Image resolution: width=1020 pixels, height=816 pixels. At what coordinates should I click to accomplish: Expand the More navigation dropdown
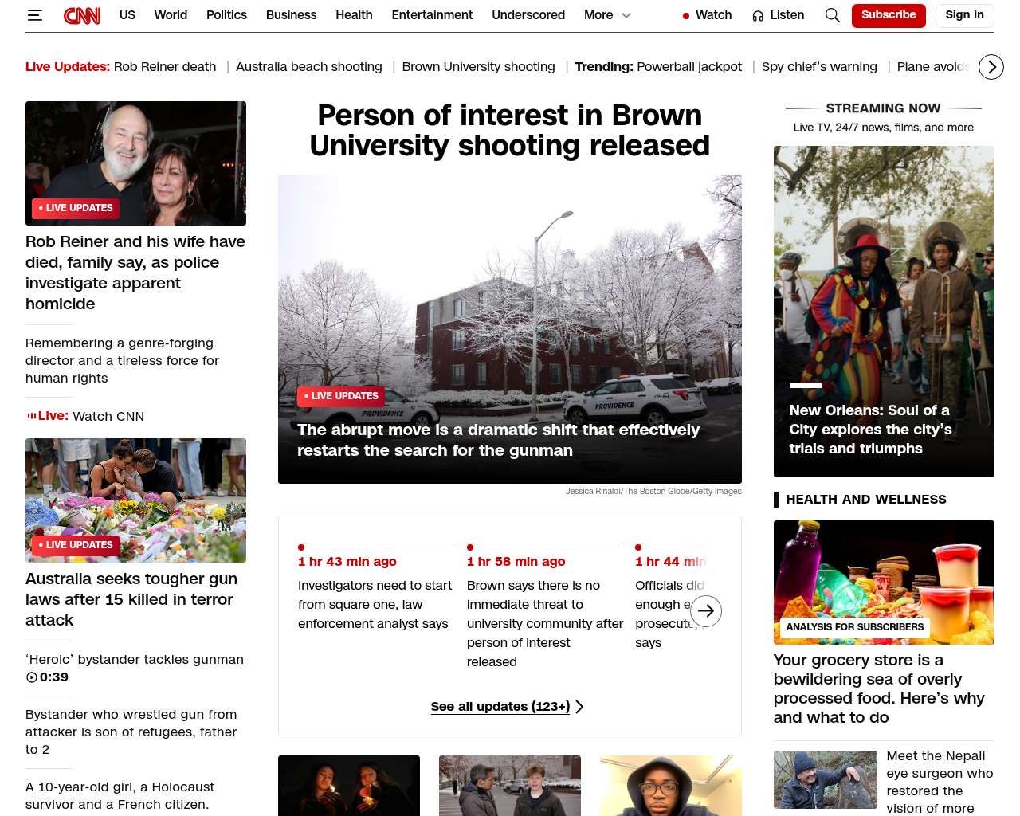pos(607,15)
